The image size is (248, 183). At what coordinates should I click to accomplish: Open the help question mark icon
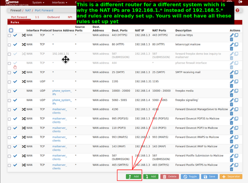237,10
